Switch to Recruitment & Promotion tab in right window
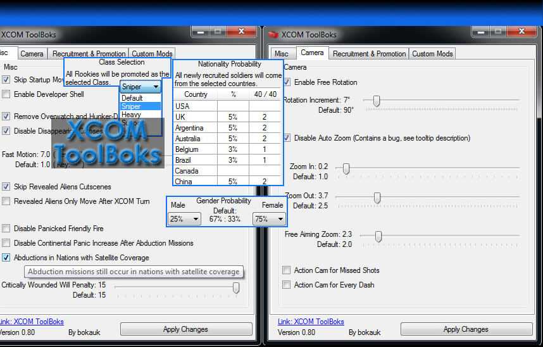The height and width of the screenshot is (347, 543). tap(369, 54)
